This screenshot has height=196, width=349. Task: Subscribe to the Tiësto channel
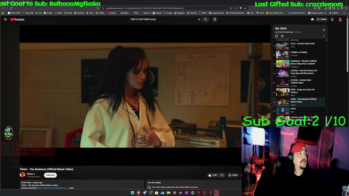pos(50,175)
